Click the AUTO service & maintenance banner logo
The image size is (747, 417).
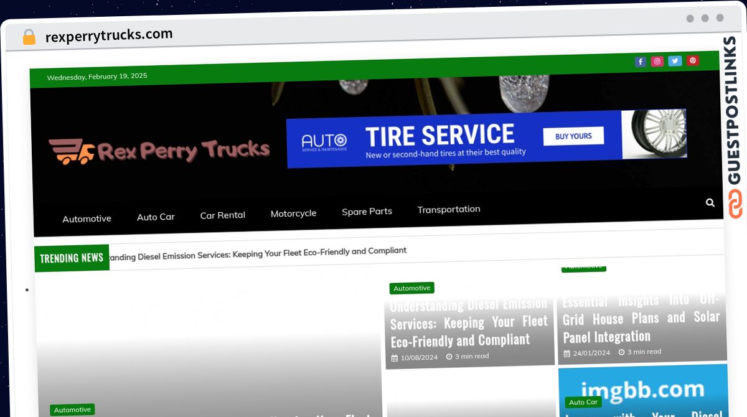(x=324, y=142)
